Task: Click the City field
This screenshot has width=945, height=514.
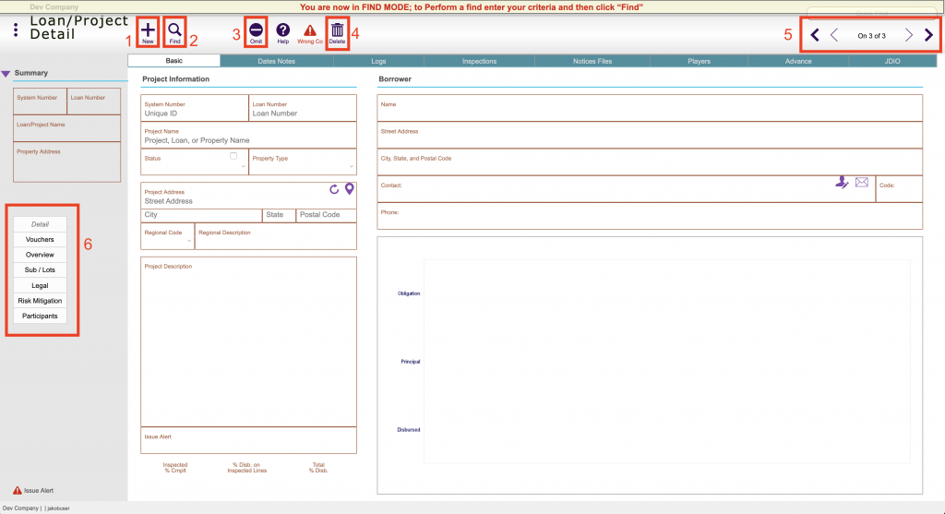Action: click(201, 215)
